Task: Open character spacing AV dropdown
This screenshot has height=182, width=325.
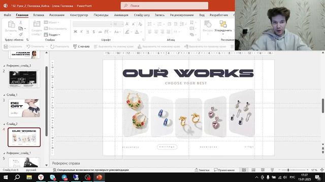Action: (107, 32)
